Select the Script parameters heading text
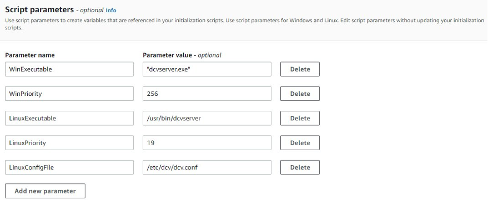 [39, 9]
